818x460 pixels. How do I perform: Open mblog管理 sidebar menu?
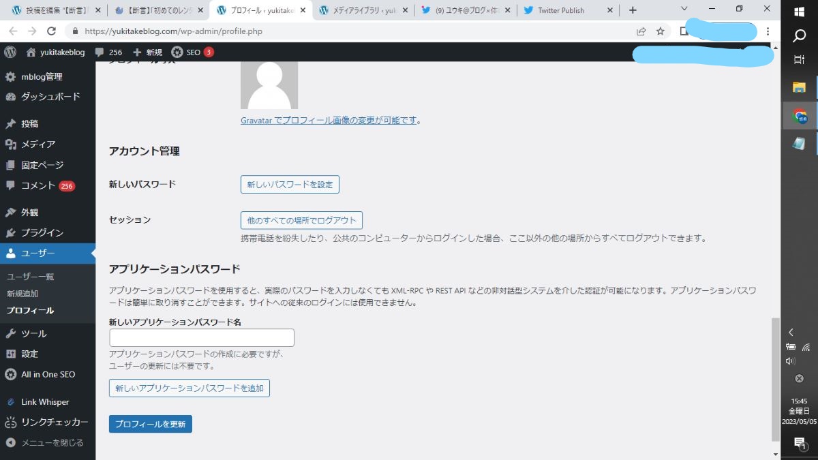(48, 76)
